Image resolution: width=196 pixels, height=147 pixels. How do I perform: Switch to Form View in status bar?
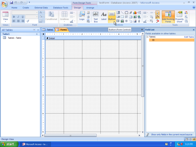pyautogui.click(x=187, y=139)
